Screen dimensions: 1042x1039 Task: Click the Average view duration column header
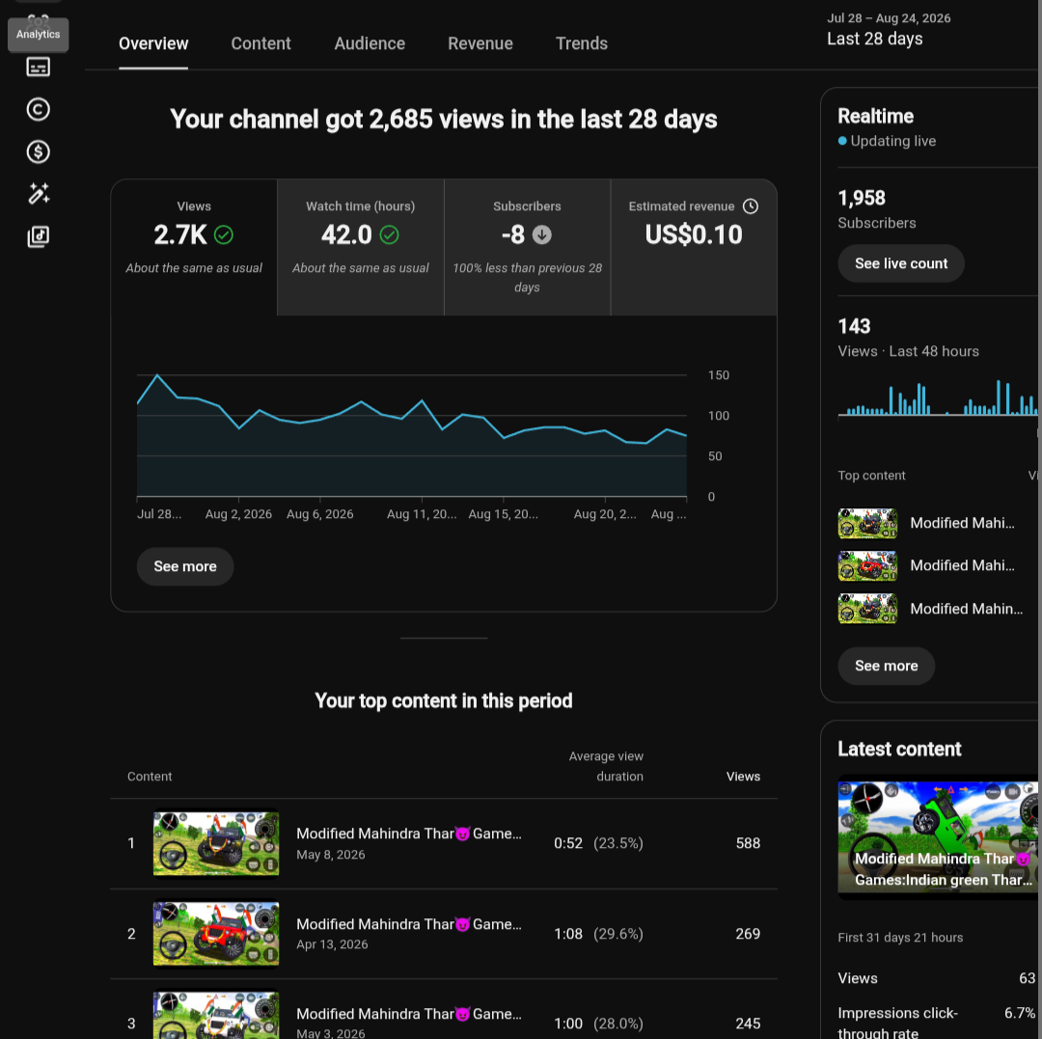coord(606,766)
